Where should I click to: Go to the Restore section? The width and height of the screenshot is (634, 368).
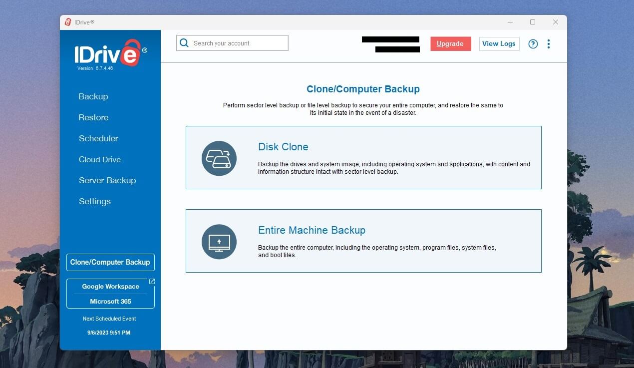click(93, 117)
